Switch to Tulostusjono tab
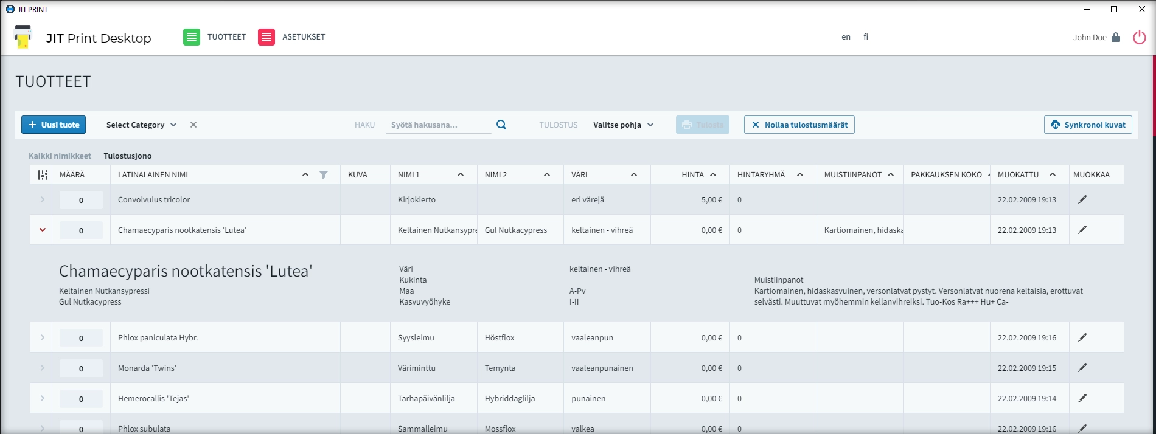This screenshot has width=1156, height=434. click(x=128, y=156)
